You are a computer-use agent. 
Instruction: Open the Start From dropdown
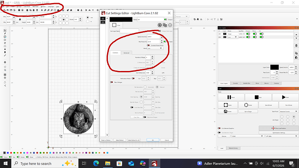(x=289, y=111)
